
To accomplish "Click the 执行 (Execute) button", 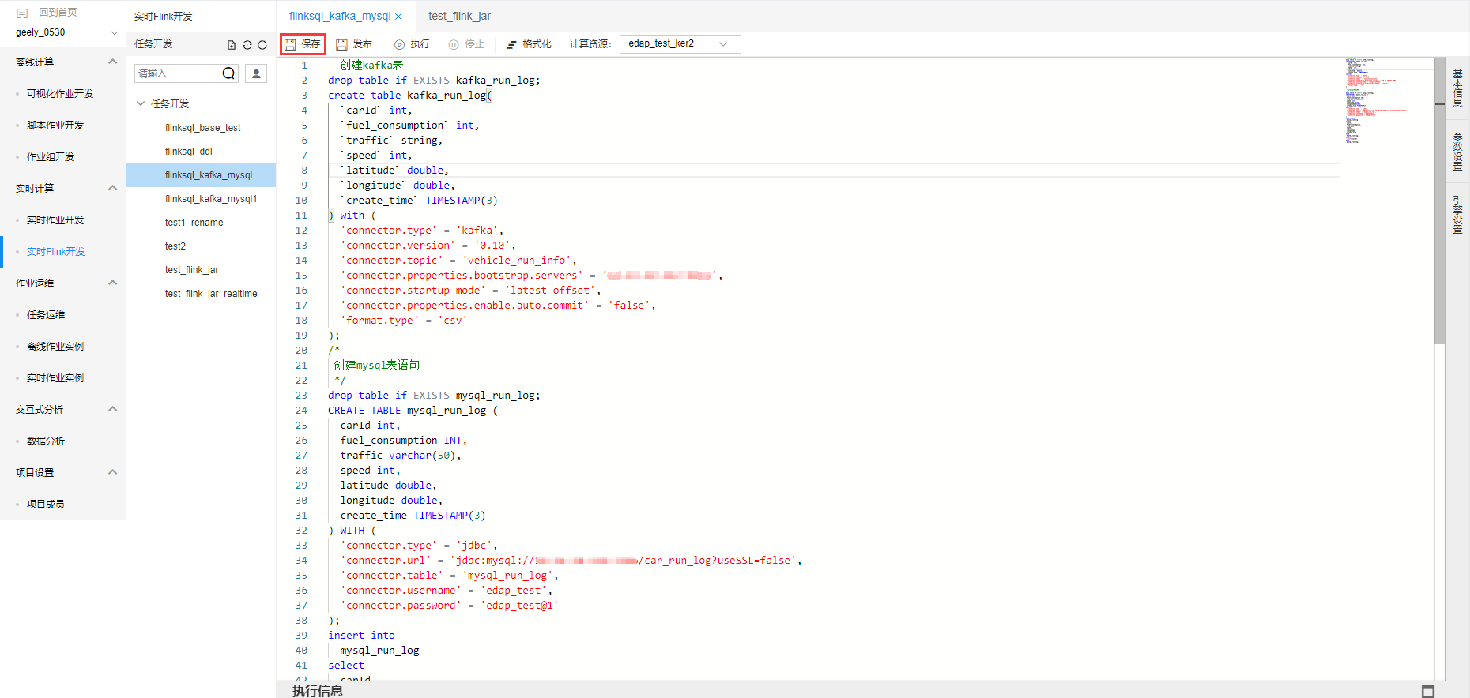I will pyautogui.click(x=412, y=44).
